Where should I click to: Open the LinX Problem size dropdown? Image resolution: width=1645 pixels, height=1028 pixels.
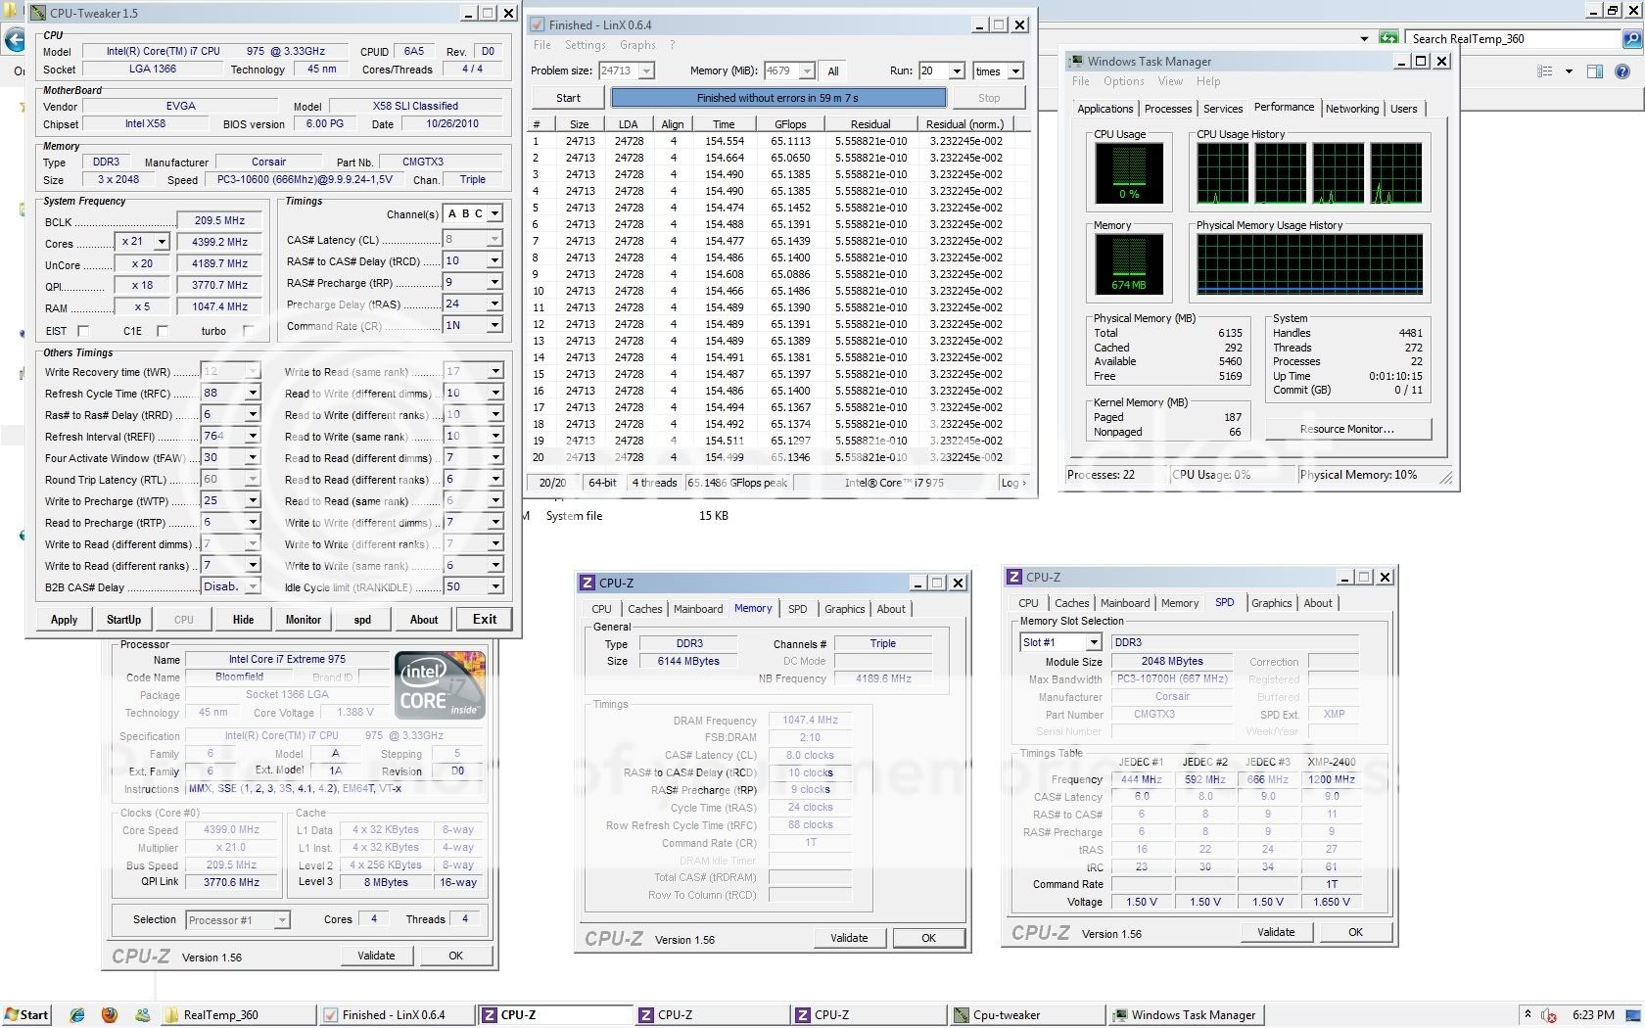pos(646,71)
